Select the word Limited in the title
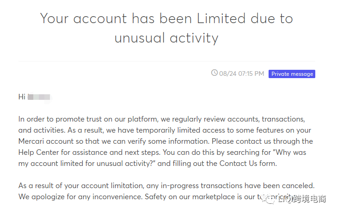This screenshot has width=337, height=214. [x=221, y=19]
